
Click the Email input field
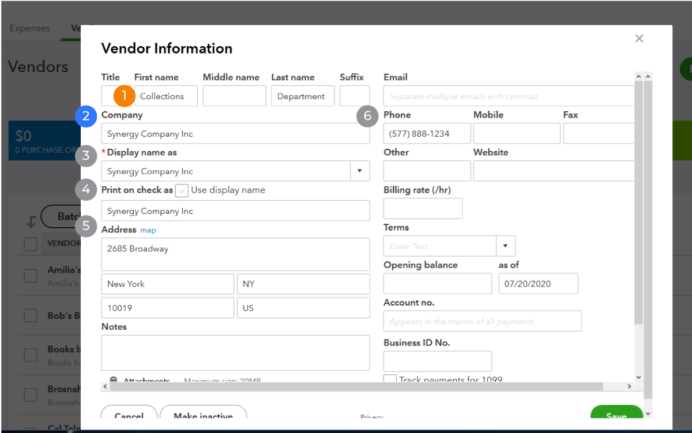click(508, 96)
